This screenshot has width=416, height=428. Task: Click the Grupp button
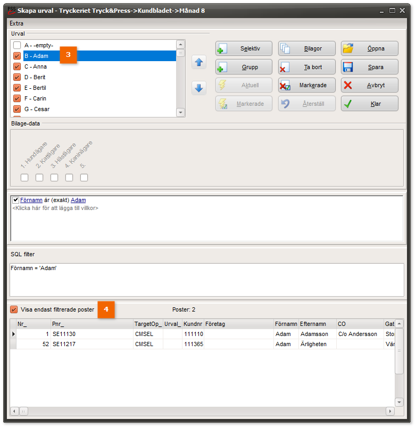tap(244, 67)
